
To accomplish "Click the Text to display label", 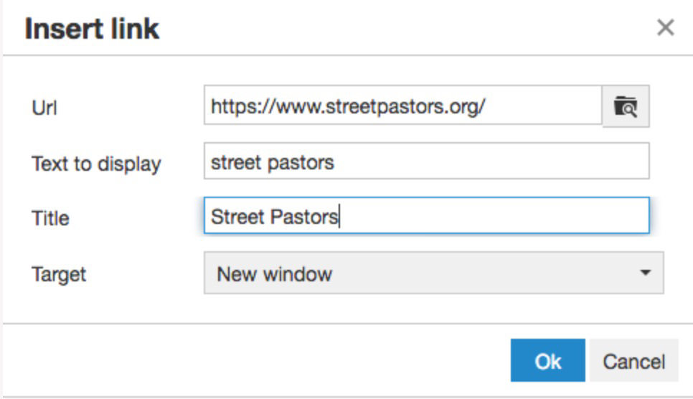I will (96, 164).
